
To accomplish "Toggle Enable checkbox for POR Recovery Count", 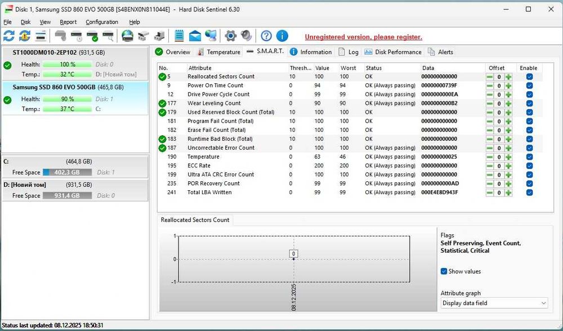I will (x=529, y=184).
